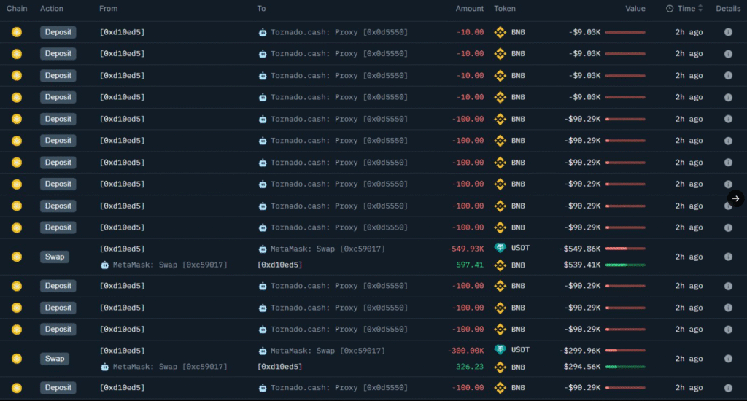Click the BNB label beside 597.41
The width and height of the screenshot is (747, 401).
point(518,265)
